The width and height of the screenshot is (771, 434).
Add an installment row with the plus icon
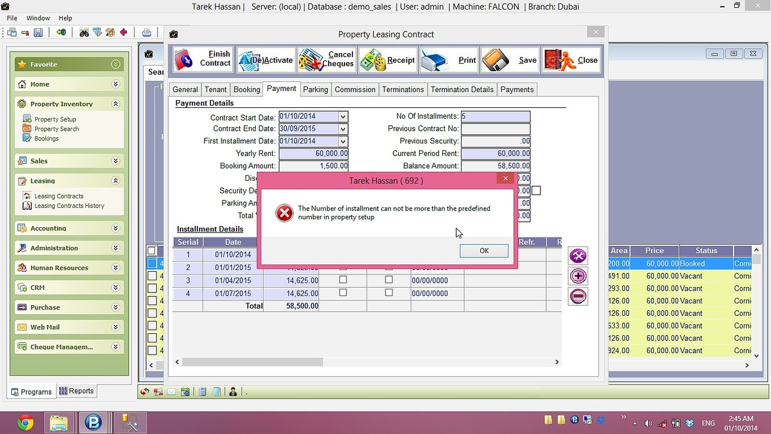pyautogui.click(x=578, y=276)
